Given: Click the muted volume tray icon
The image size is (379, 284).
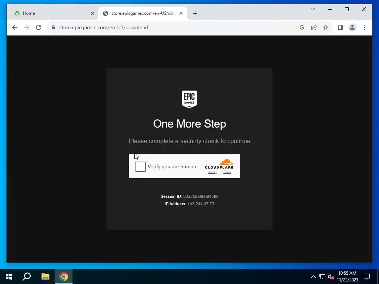Looking at the screenshot, I should [x=331, y=277].
